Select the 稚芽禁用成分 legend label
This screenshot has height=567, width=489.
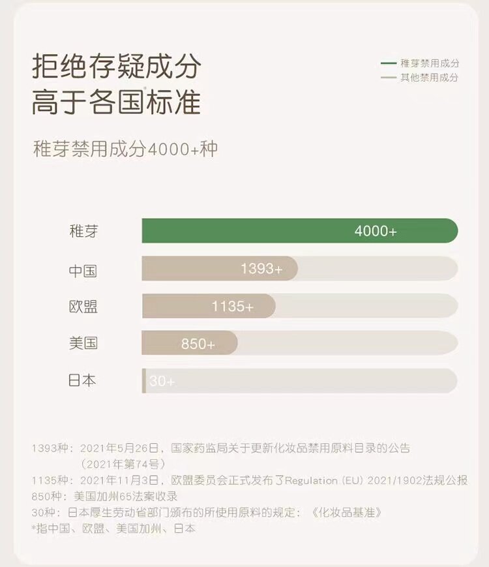429,63
